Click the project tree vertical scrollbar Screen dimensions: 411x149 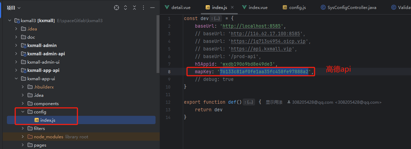point(158,52)
